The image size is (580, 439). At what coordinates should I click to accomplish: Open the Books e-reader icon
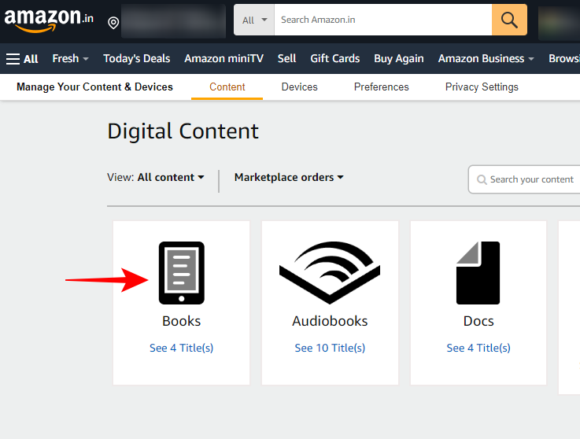click(181, 273)
